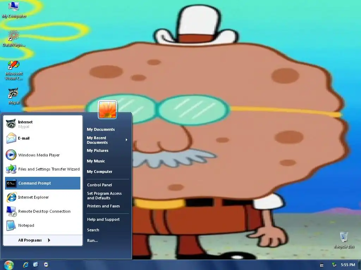Open the Run... dialog
Image resolution: width=361 pixels, height=270 pixels.
point(107,240)
